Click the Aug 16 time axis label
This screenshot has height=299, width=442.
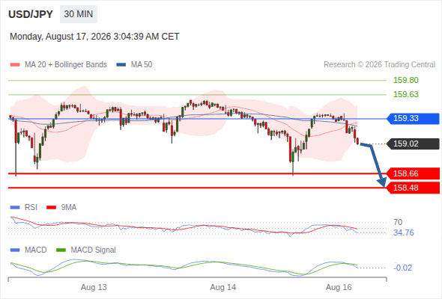click(x=339, y=287)
